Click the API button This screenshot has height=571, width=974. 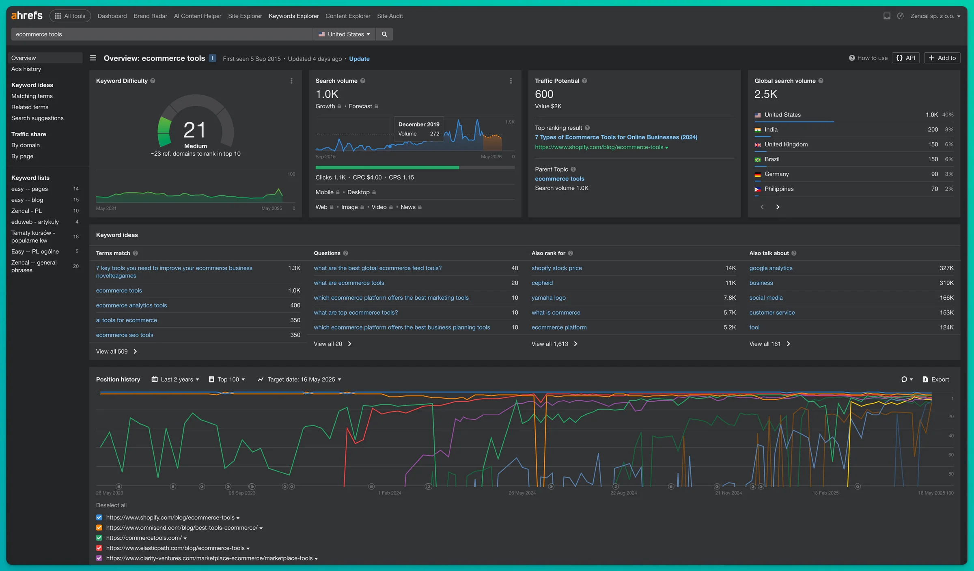click(x=906, y=58)
